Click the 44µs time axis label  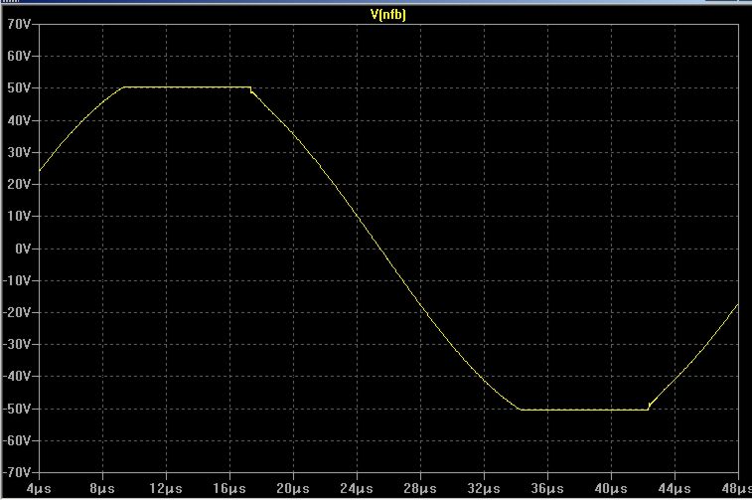click(675, 489)
